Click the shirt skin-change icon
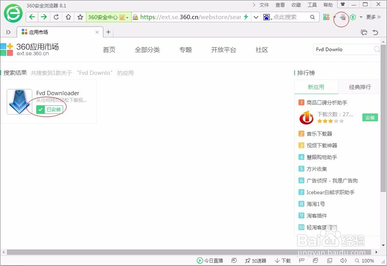Viewport: 387px width, 266px height. click(343, 4)
